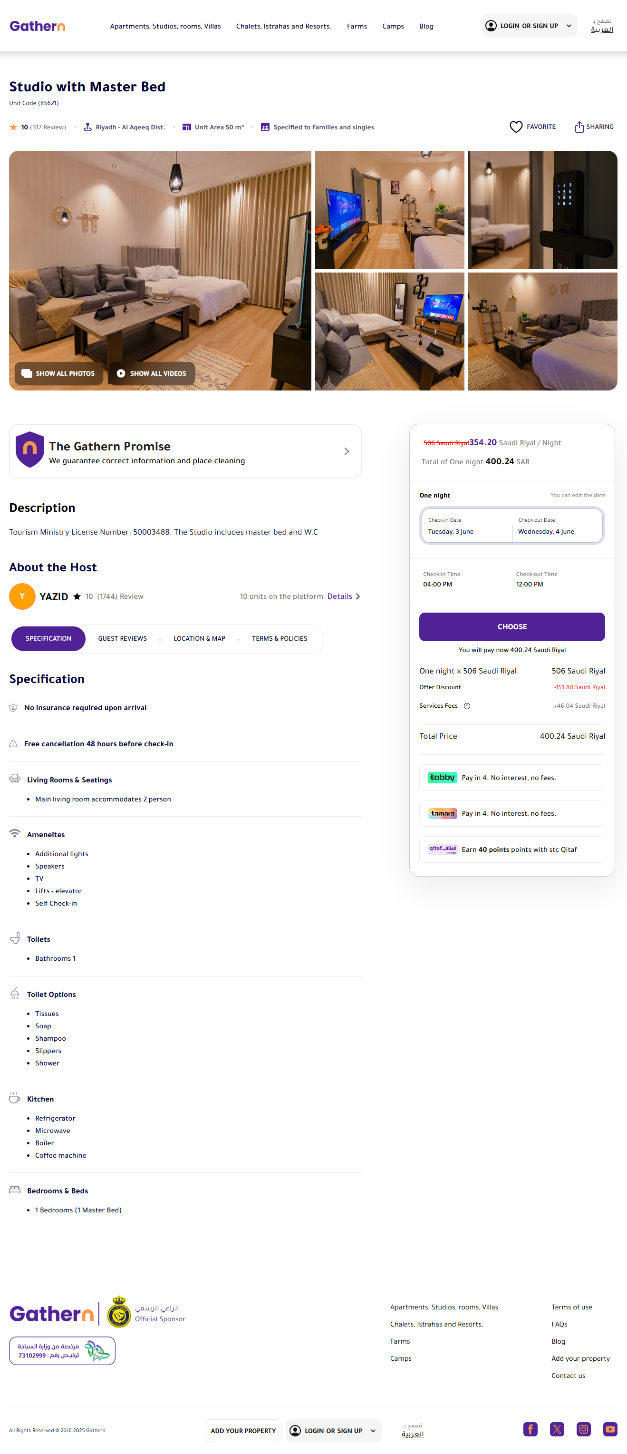Open the Instagram icon in footer
This screenshot has width=627, height=1454.
coord(584,1429)
